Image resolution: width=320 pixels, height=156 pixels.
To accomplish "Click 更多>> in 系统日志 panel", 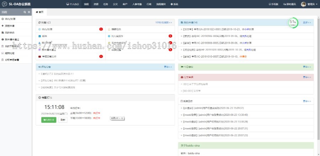I will (307, 101).
